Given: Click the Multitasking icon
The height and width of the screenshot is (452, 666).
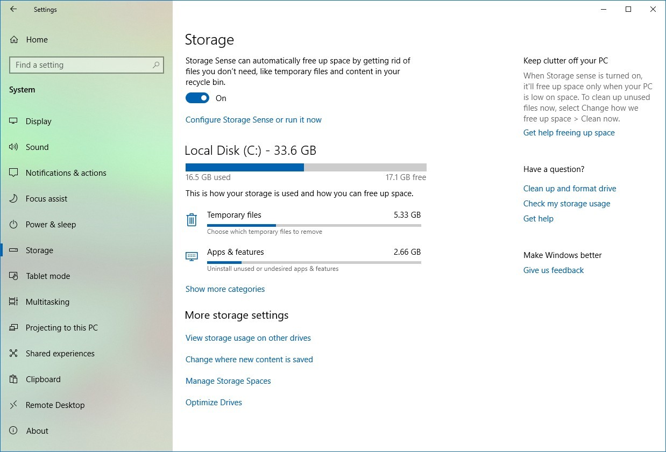Looking at the screenshot, I should (x=13, y=302).
